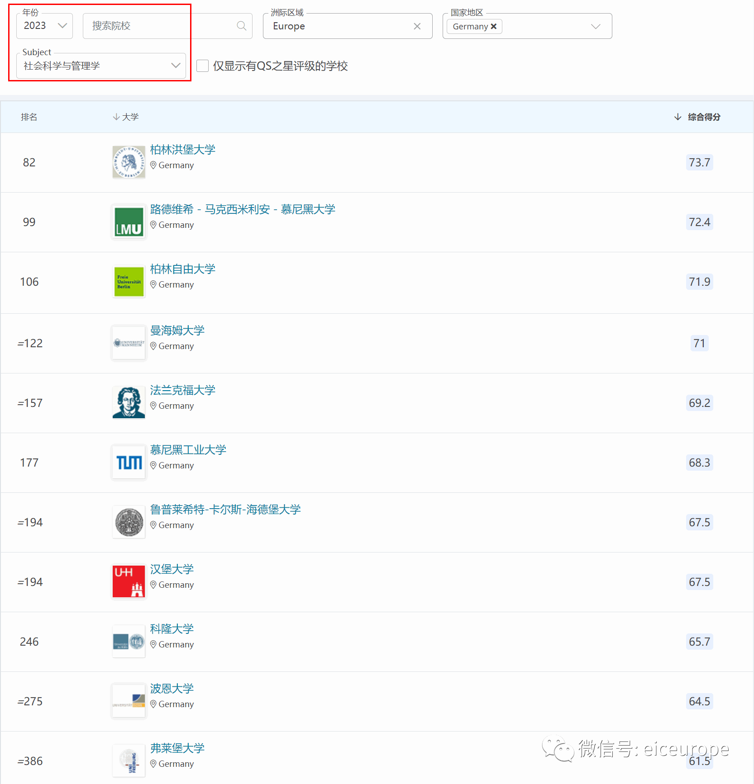Click location pin under 曼海姆大学

[x=153, y=346]
